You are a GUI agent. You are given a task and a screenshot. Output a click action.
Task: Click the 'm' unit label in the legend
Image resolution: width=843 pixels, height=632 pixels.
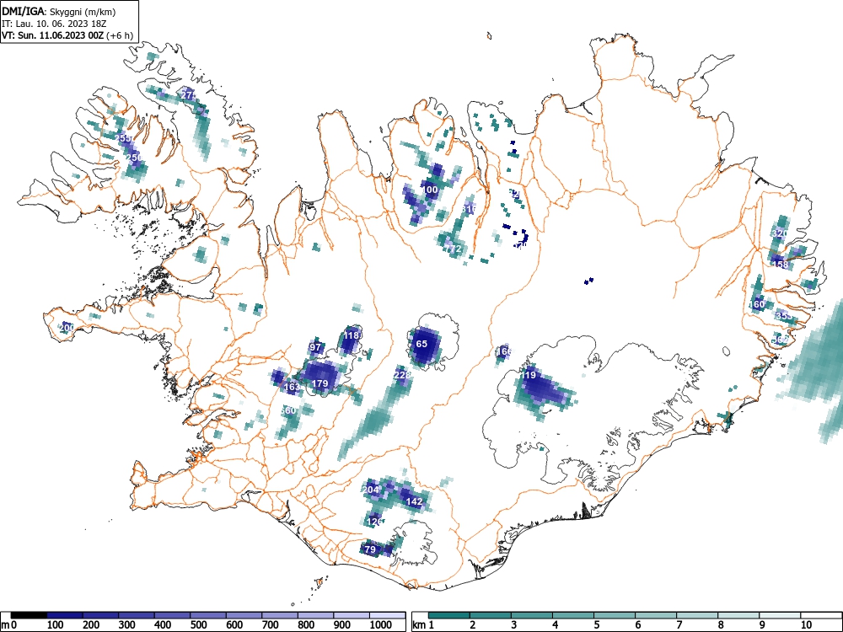[5, 625]
